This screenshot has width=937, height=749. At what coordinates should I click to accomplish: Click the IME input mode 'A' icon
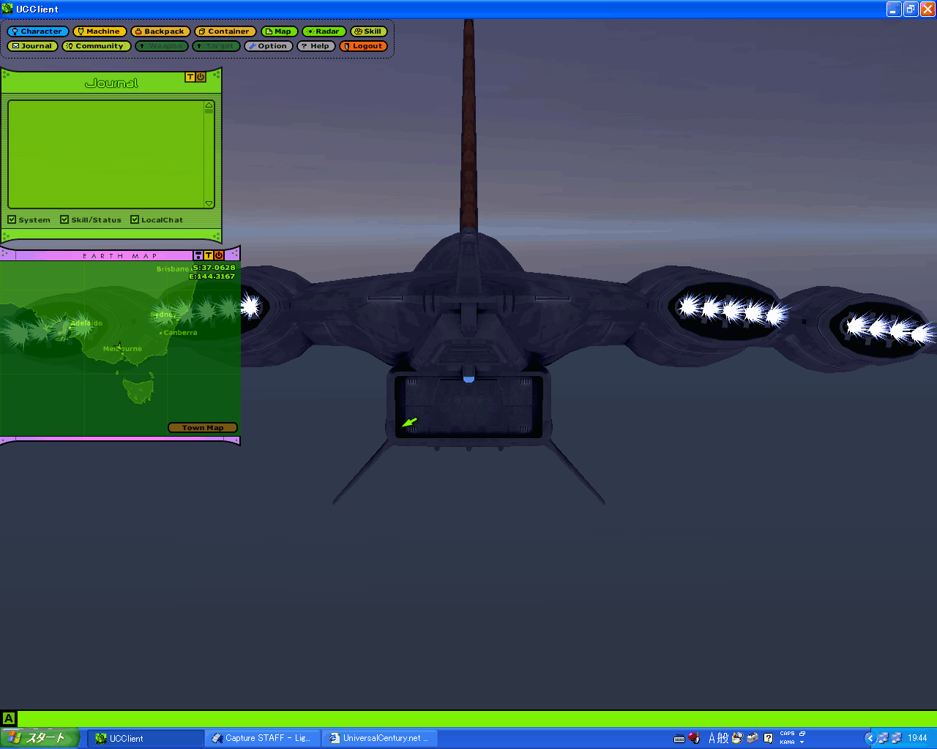[712, 739]
